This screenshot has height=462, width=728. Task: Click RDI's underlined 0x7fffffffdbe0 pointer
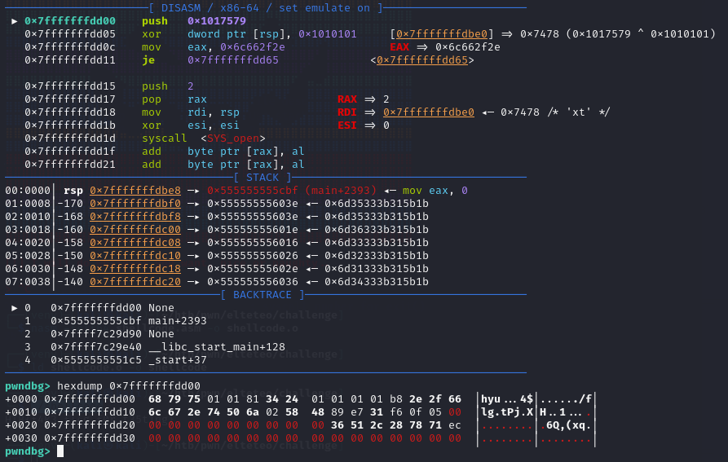coord(429,112)
